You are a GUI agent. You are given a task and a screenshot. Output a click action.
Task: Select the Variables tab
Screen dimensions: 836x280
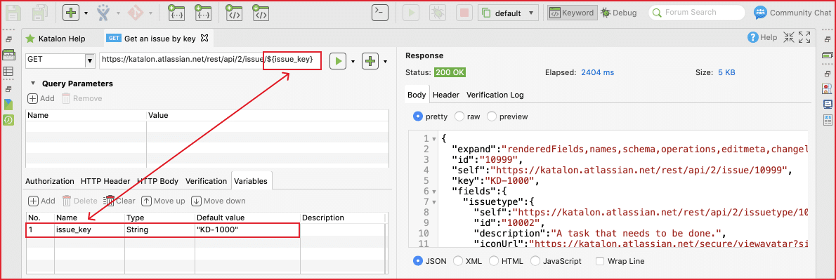click(252, 181)
